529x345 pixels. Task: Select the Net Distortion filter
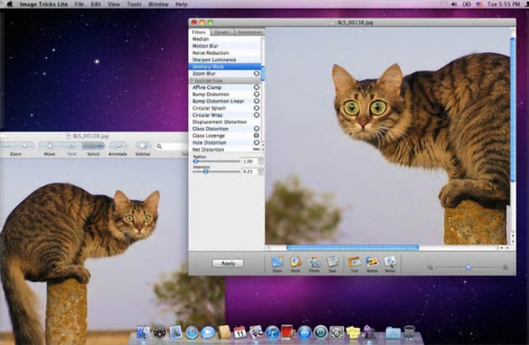225,149
